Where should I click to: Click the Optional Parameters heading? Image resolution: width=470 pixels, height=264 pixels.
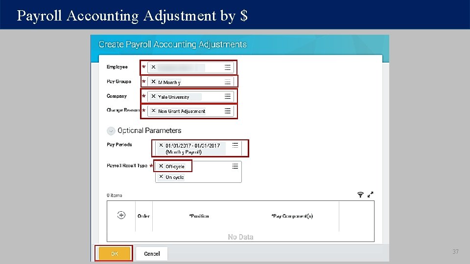(x=149, y=131)
